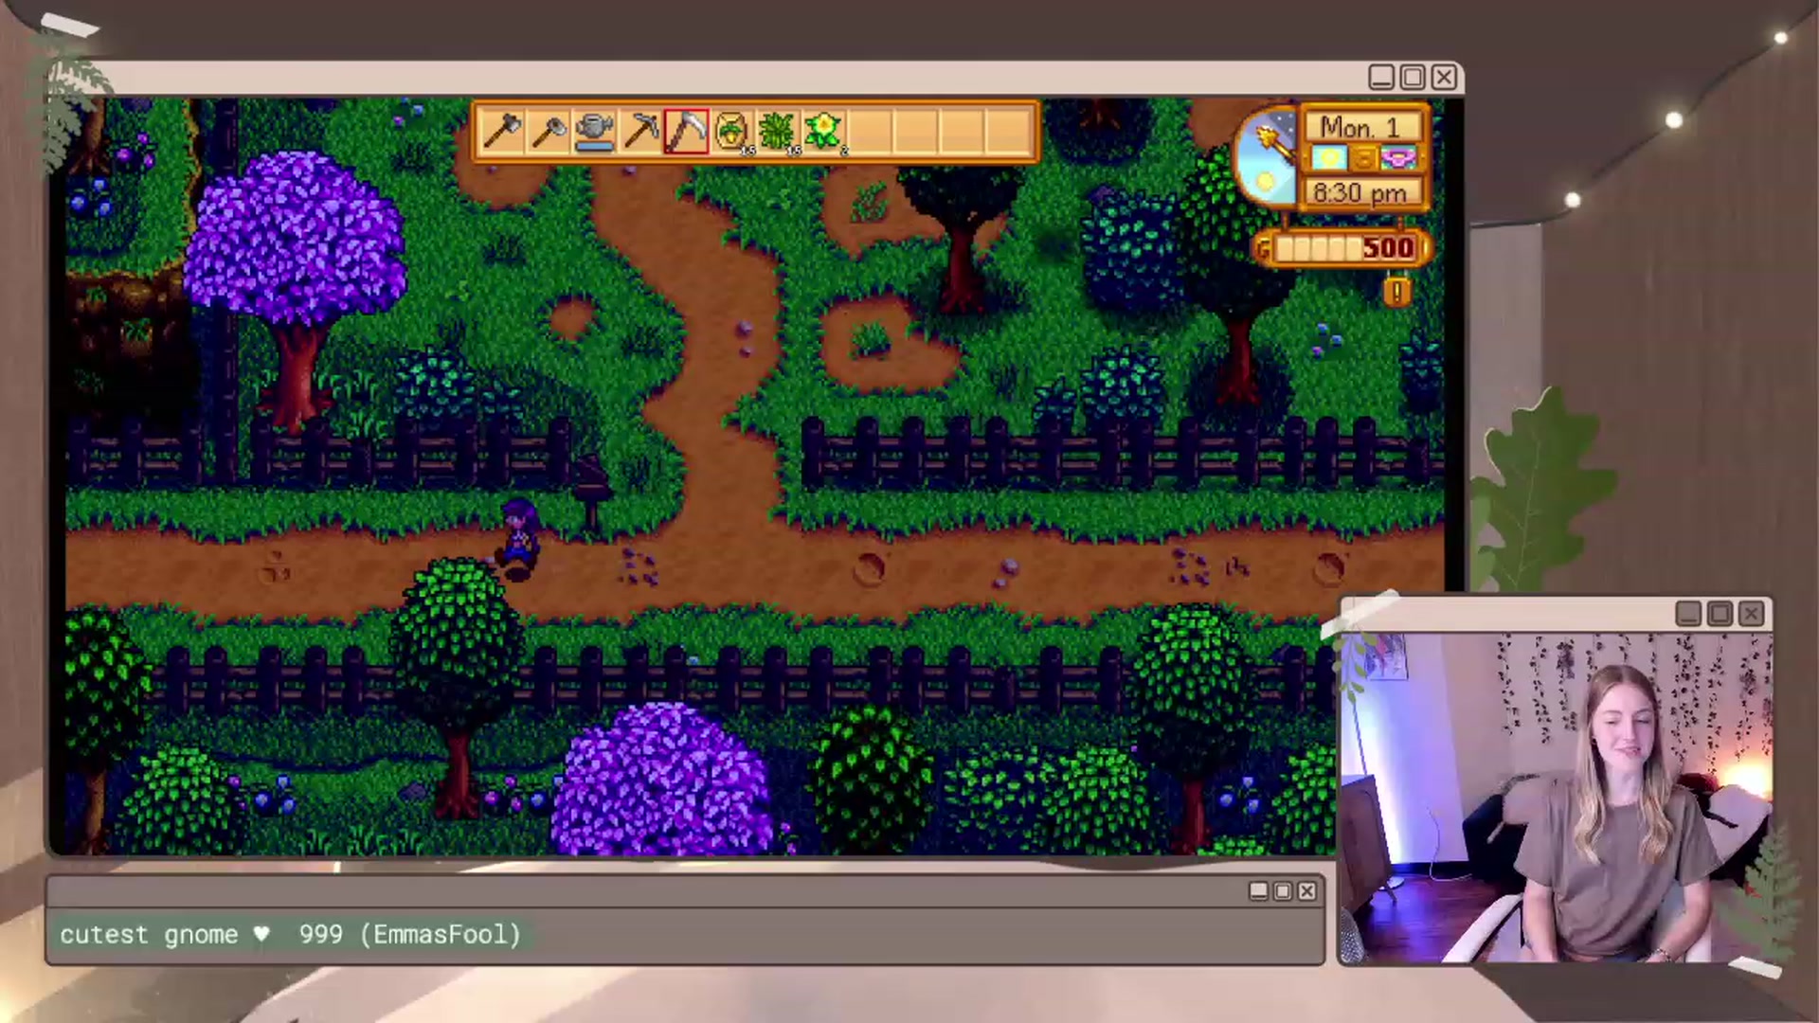Image resolution: width=1819 pixels, height=1023 pixels.
Task: Select the hoe tool in the hotbar
Action: pos(549,131)
